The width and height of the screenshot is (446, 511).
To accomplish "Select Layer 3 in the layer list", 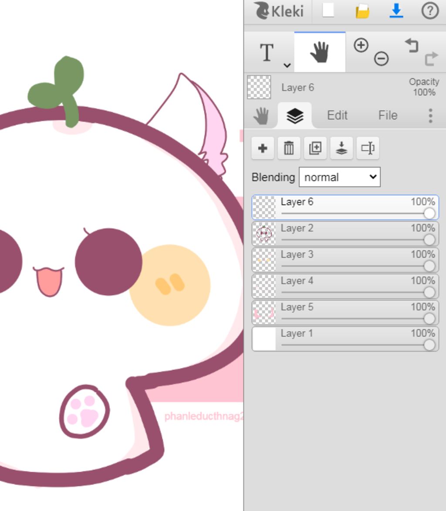I will 345,260.
